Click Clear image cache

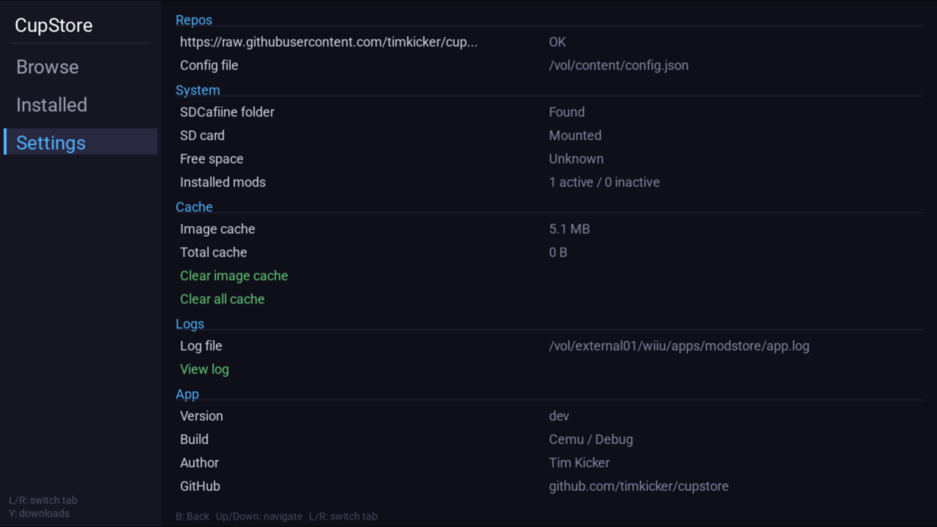pyautogui.click(x=234, y=276)
